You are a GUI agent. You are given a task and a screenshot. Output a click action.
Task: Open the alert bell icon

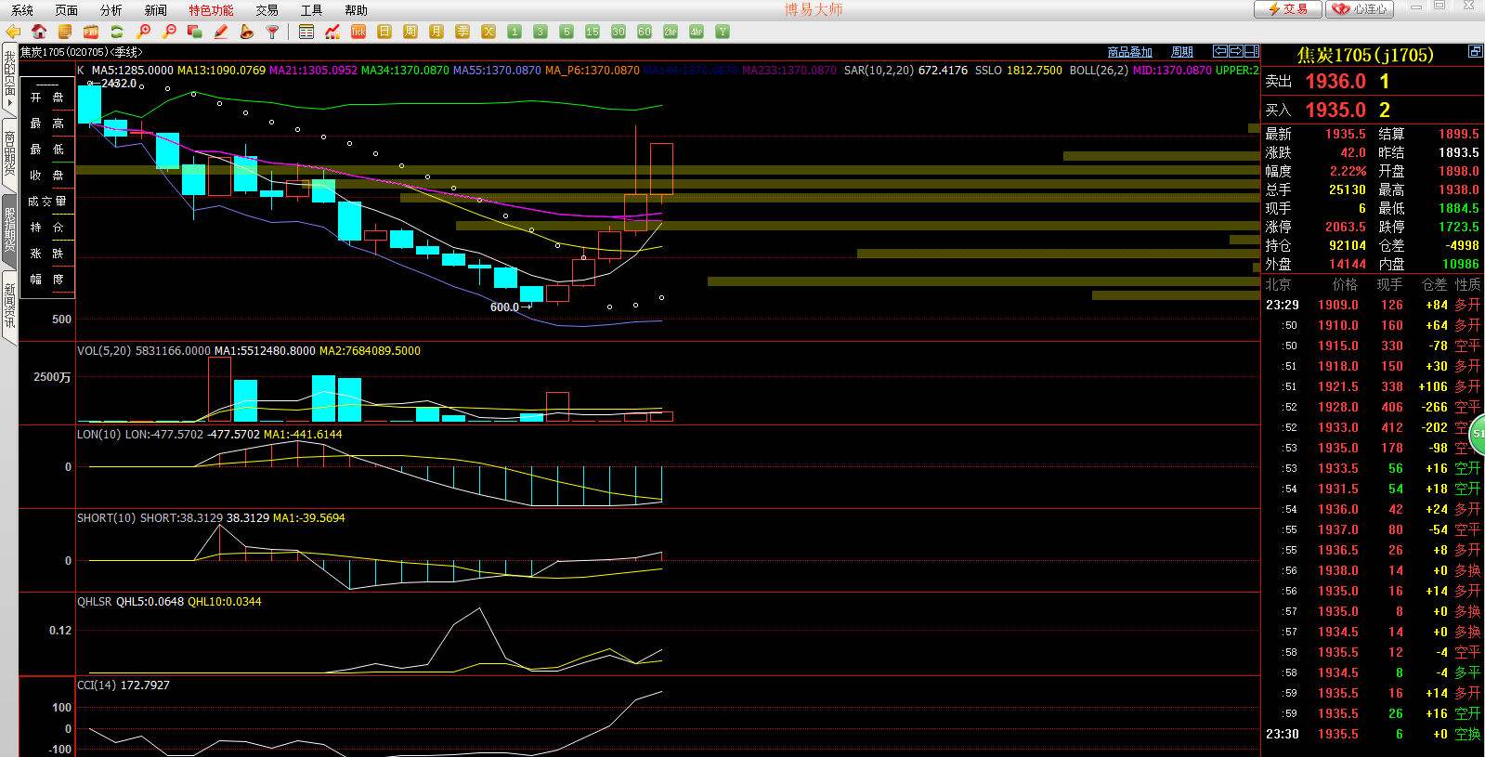pyautogui.click(x=247, y=32)
